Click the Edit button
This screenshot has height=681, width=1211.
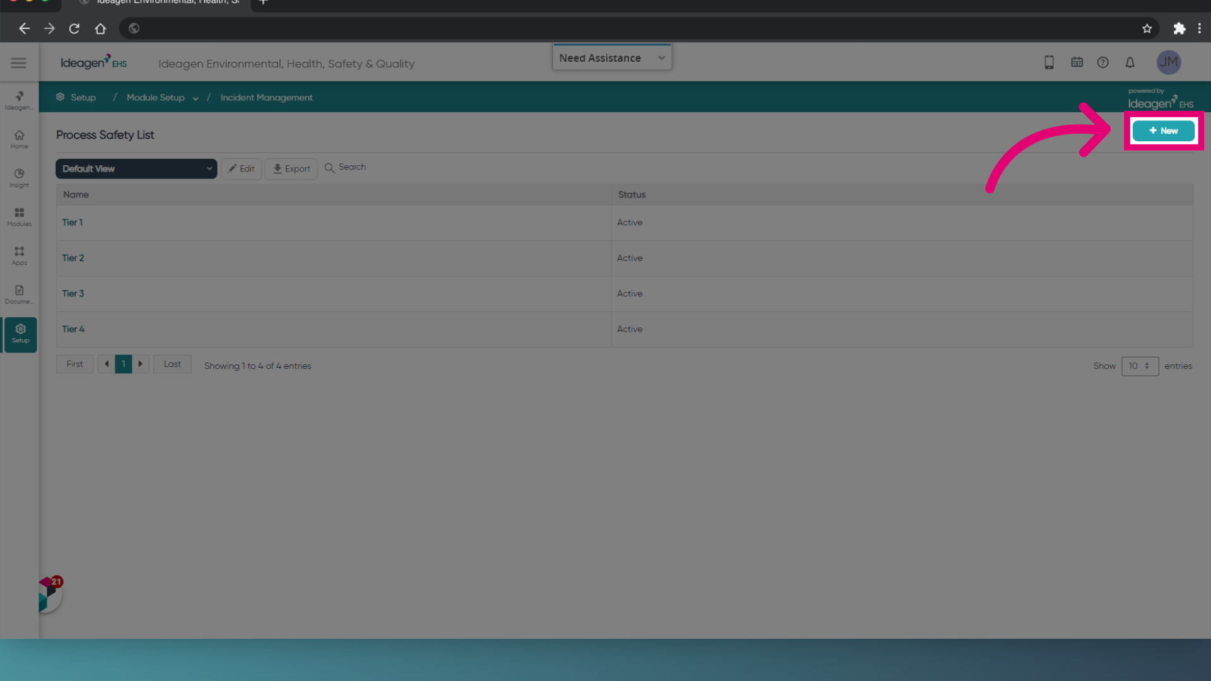click(x=241, y=168)
